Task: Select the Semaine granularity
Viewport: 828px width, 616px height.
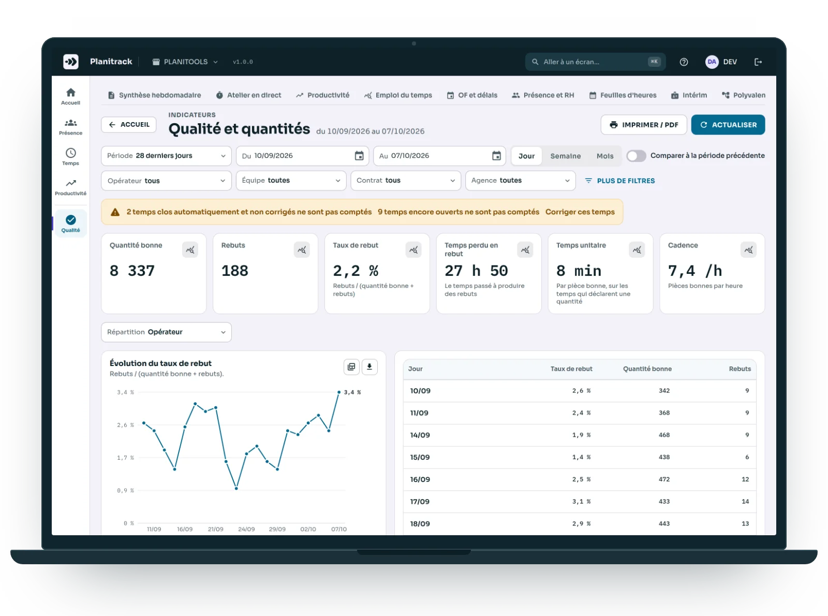Action: tap(565, 156)
